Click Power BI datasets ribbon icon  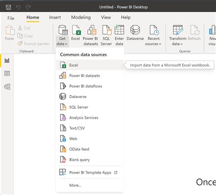pos(91,35)
